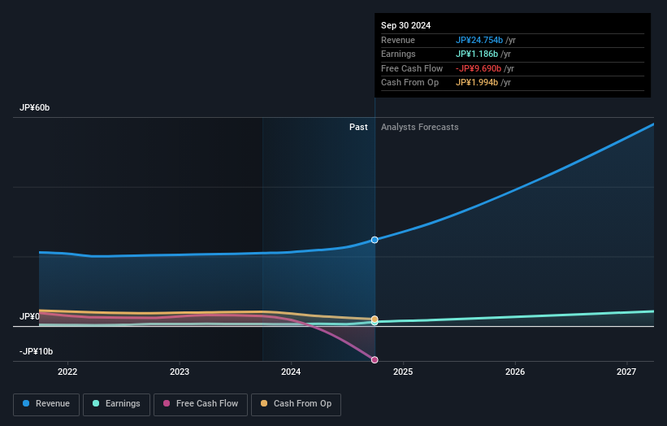This screenshot has width=667, height=426.
Task: Click the teal Earnings legend dot
Action: point(96,403)
